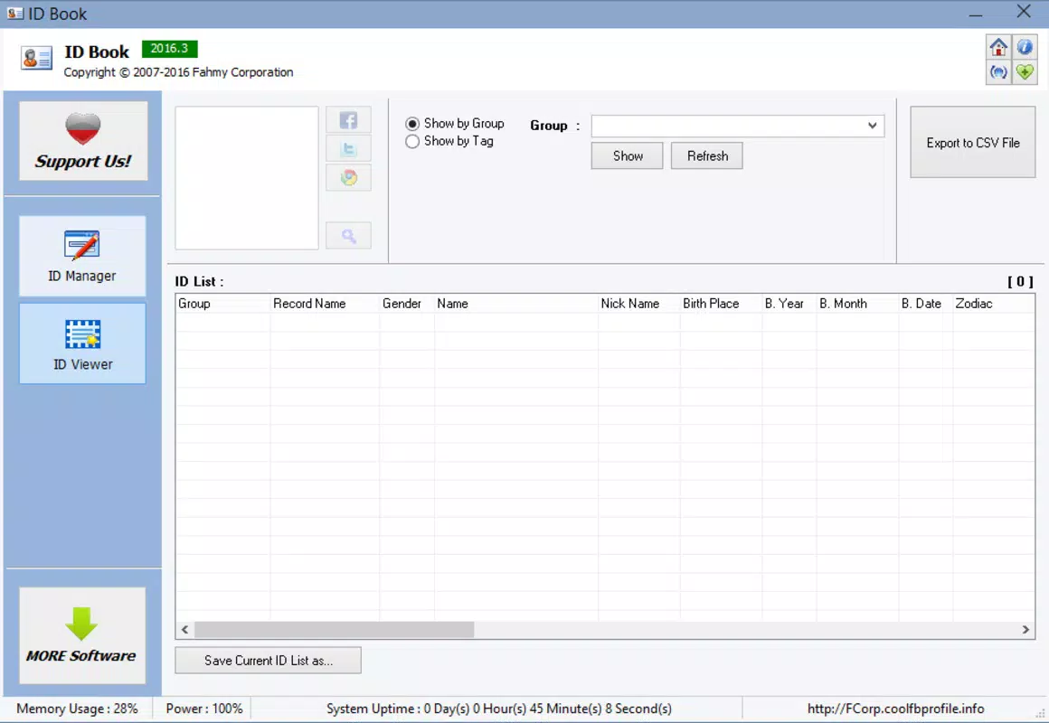Click the empty photo preview box
Screen dimensions: 1049x723
247,178
